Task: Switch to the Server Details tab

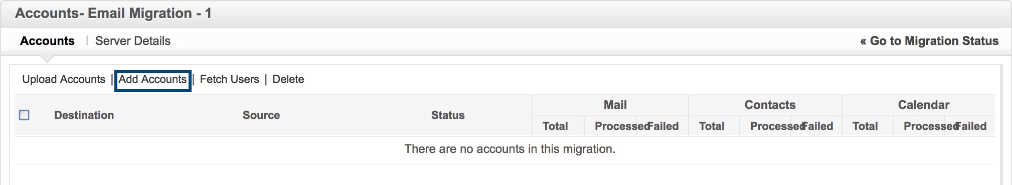Action: coord(133,41)
